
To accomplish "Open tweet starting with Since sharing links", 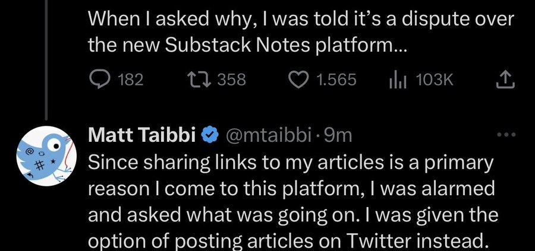I will [x=293, y=202].
